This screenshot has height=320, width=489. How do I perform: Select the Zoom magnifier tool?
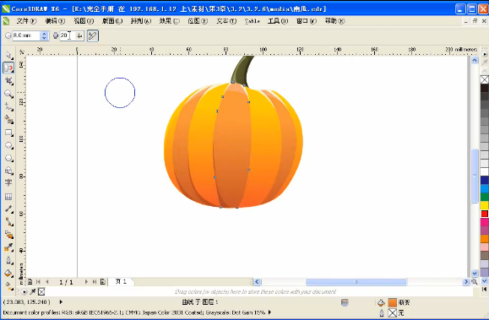[x=8, y=94]
